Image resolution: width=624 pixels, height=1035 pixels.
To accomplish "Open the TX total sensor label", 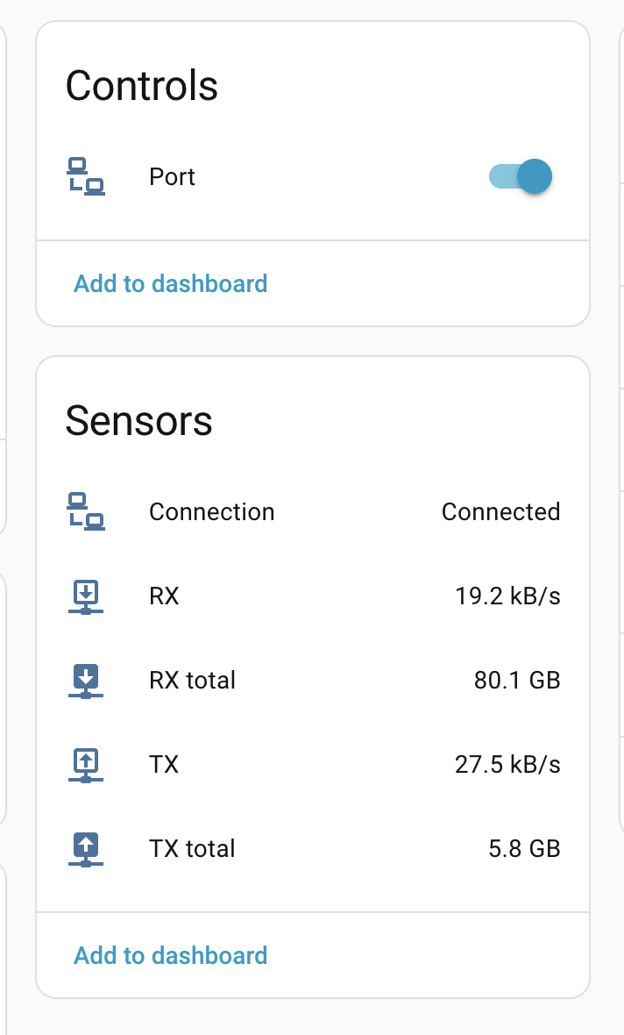I will pyautogui.click(x=193, y=849).
